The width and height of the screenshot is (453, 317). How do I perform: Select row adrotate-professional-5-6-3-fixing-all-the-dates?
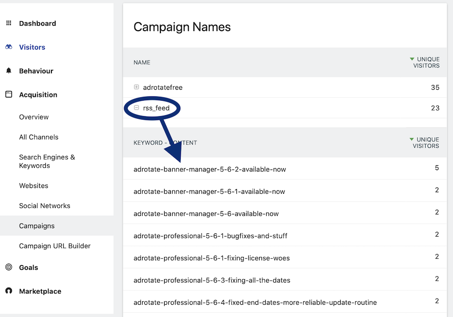pyautogui.click(x=285, y=279)
